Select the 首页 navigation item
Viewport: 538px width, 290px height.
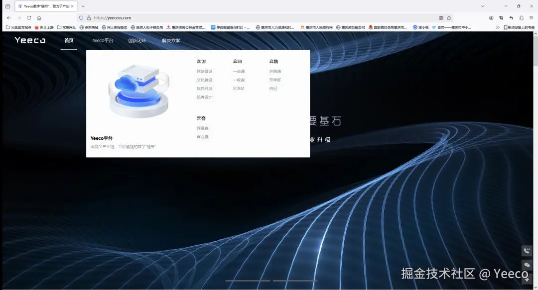[69, 40]
